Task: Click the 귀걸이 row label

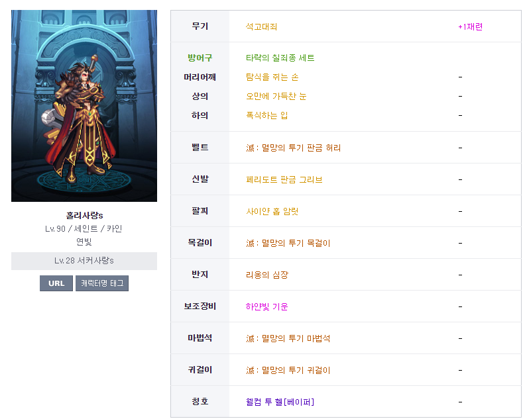Action: click(200, 369)
